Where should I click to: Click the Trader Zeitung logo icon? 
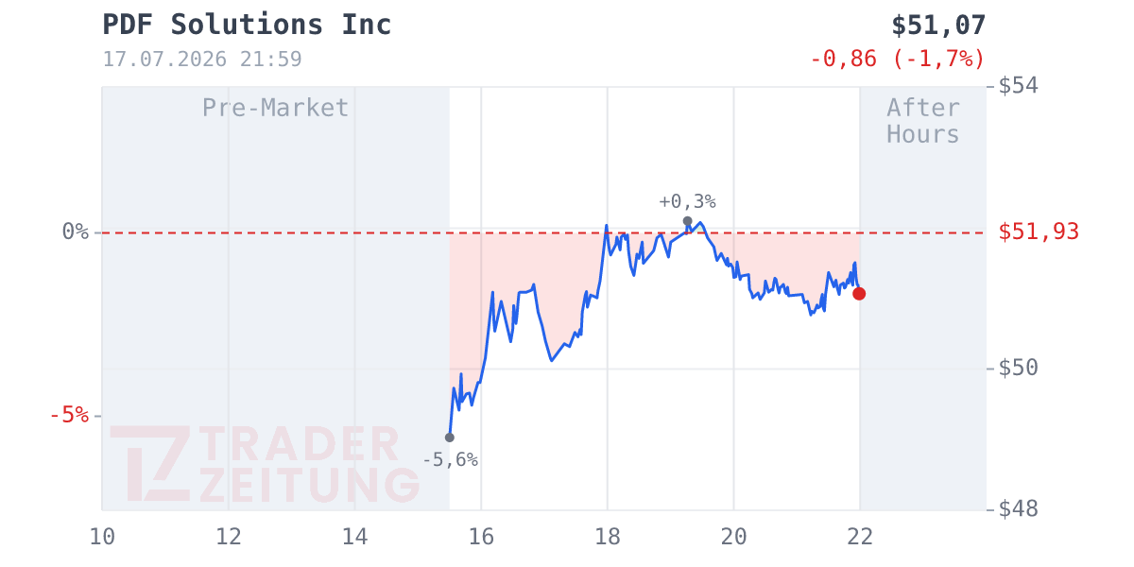[x=150, y=464]
